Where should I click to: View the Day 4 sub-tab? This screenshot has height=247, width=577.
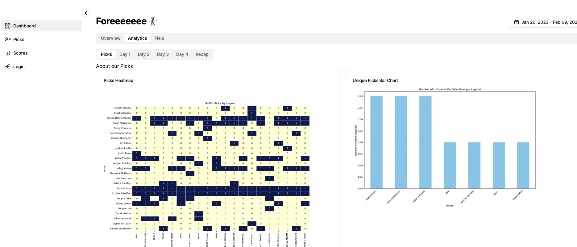(182, 54)
